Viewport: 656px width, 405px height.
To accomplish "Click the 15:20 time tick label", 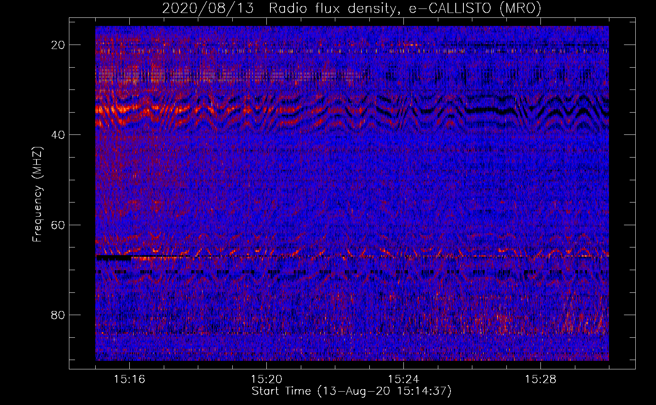I will 266,379.
